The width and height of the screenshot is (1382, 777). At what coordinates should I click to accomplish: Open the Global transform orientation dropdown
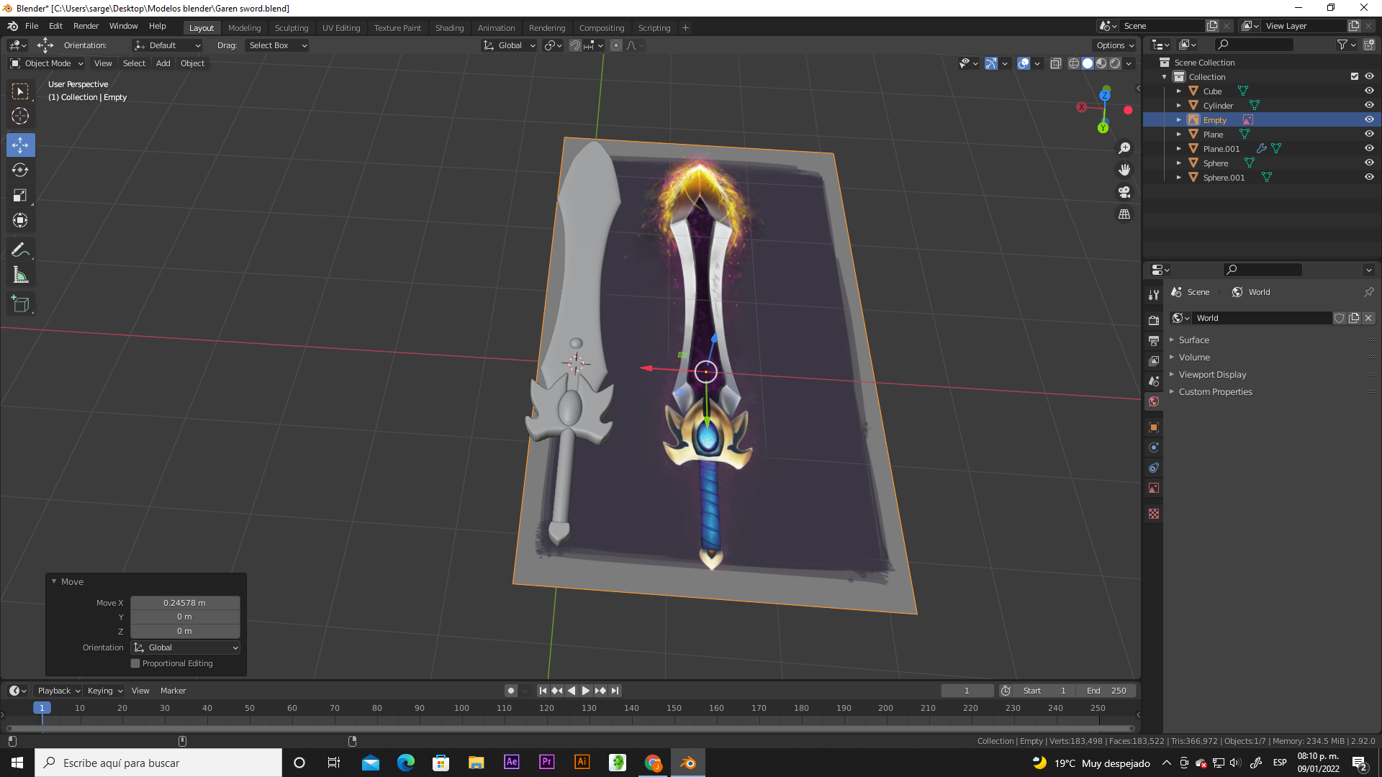pyautogui.click(x=510, y=45)
